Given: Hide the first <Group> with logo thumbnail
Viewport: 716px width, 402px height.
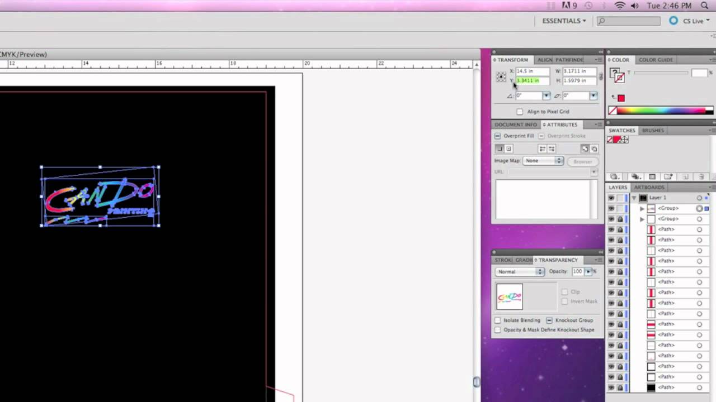Looking at the screenshot, I should pos(611,208).
